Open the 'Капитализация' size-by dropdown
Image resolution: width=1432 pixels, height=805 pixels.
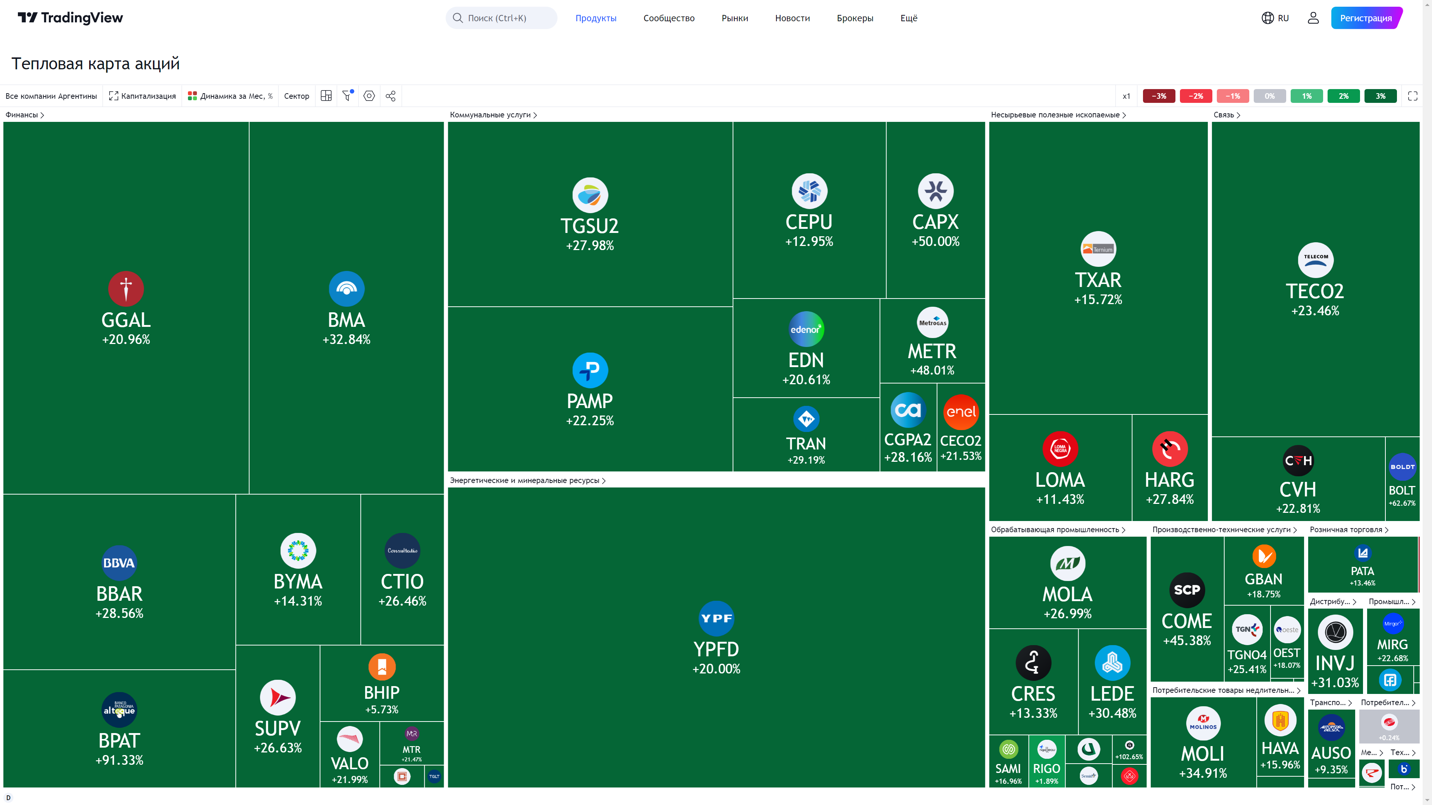tap(142, 96)
